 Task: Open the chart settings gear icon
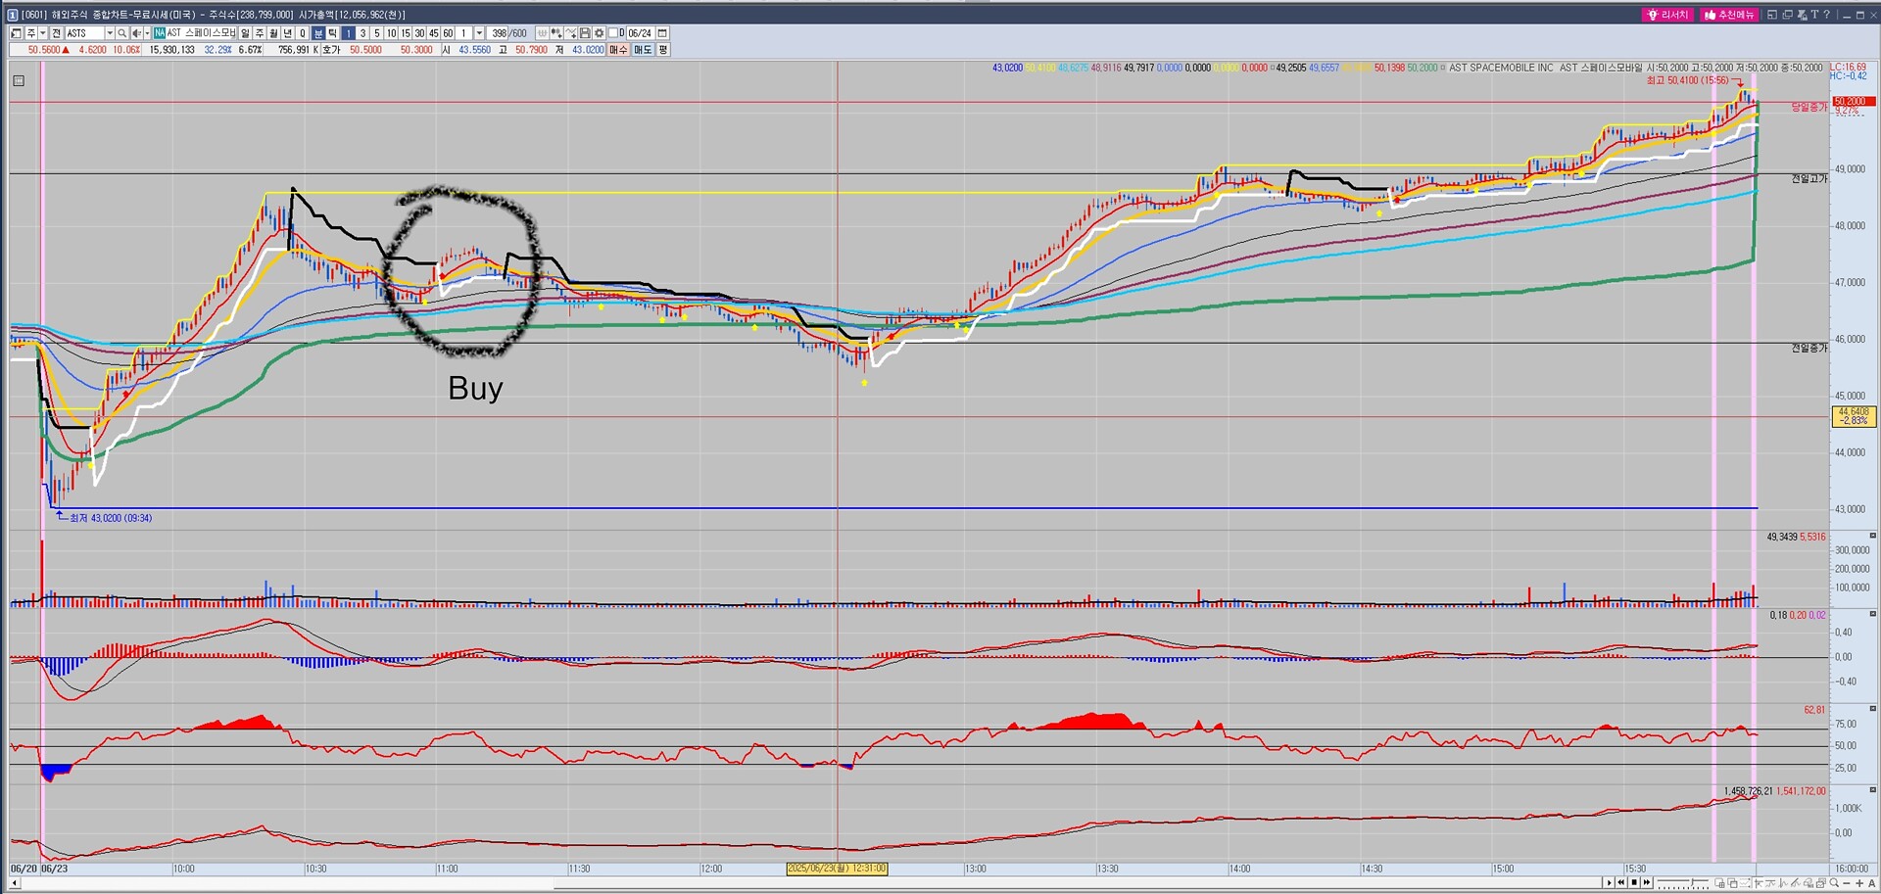[600, 33]
